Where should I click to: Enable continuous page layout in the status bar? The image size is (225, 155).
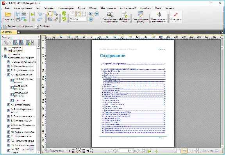tap(184, 151)
